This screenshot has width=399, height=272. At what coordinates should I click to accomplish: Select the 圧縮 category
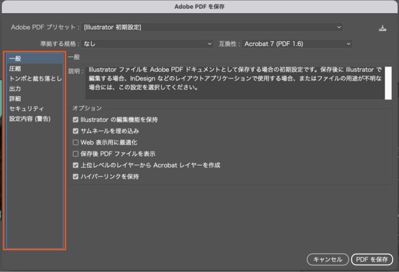pos(35,69)
